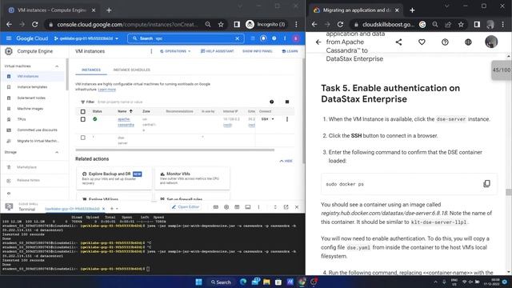Click the Windows taskbar Search box

[221, 282]
